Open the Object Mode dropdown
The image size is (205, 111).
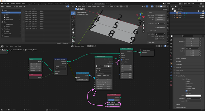pos(81,6)
